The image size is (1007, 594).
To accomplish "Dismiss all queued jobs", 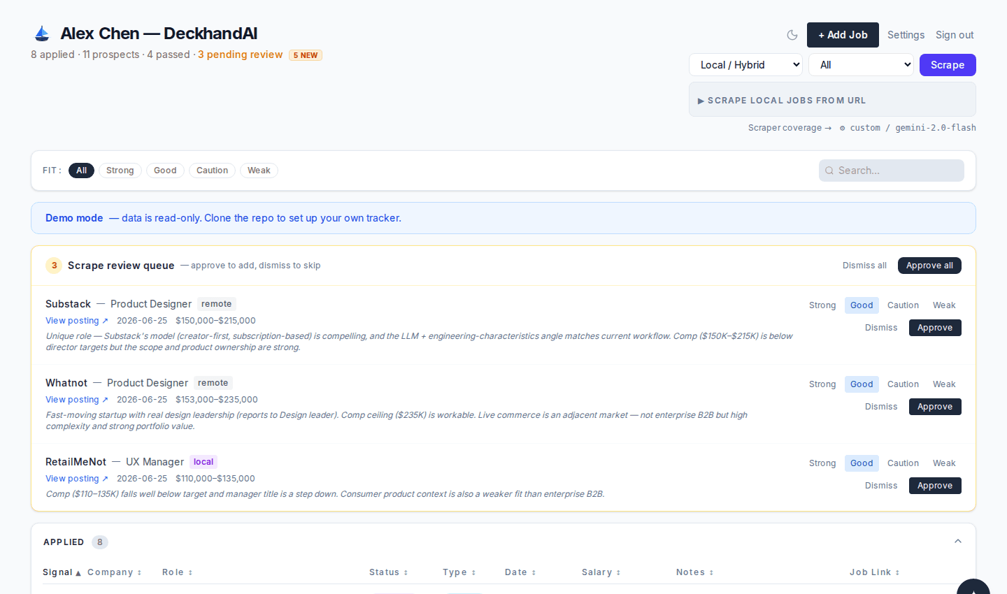I will tap(864, 266).
